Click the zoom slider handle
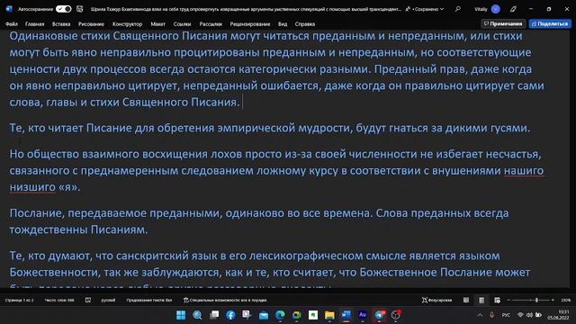The width and height of the screenshot is (576, 324). (x=536, y=300)
